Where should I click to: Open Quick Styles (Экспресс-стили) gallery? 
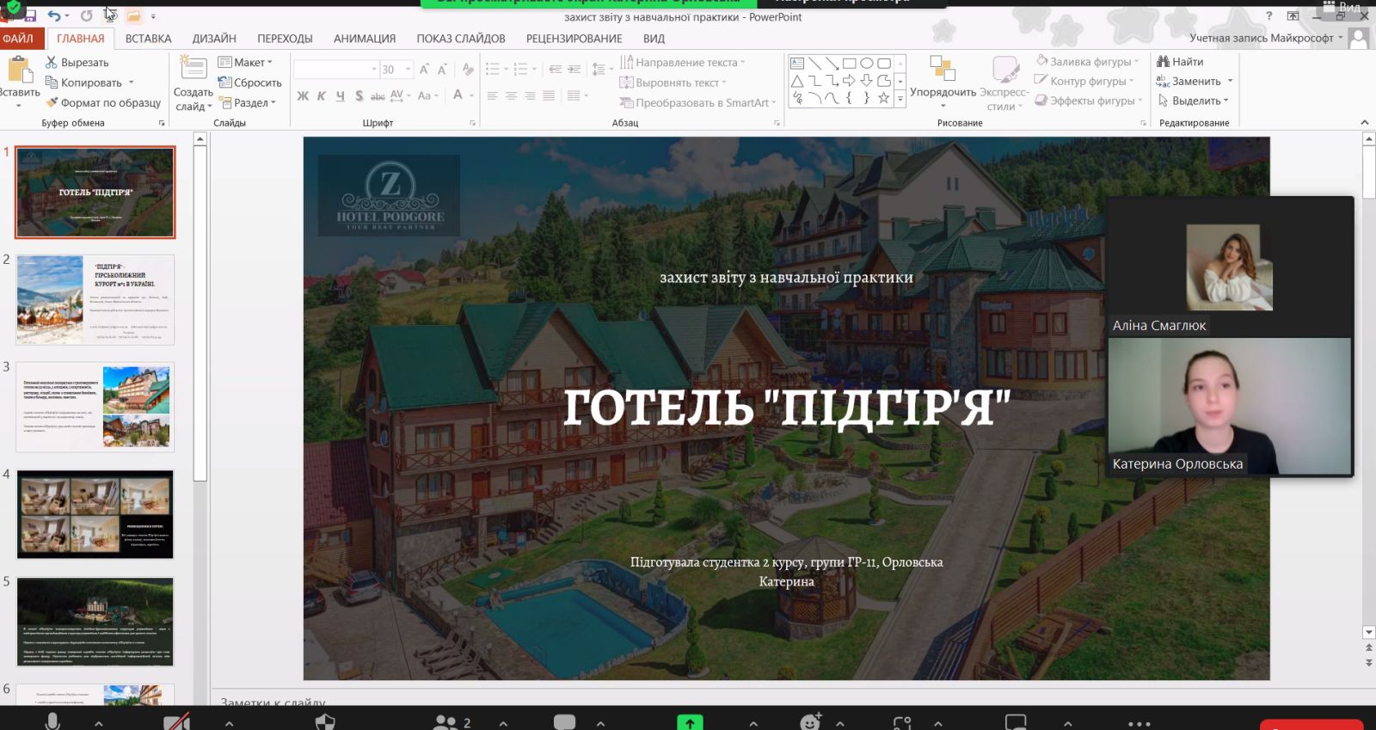coord(1004,83)
